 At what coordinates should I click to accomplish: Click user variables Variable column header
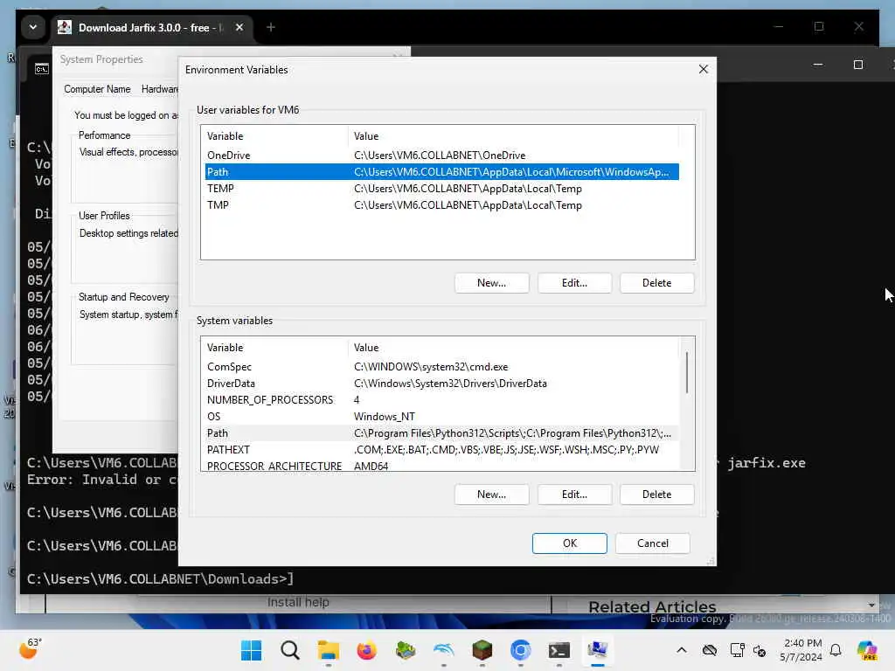(x=274, y=136)
